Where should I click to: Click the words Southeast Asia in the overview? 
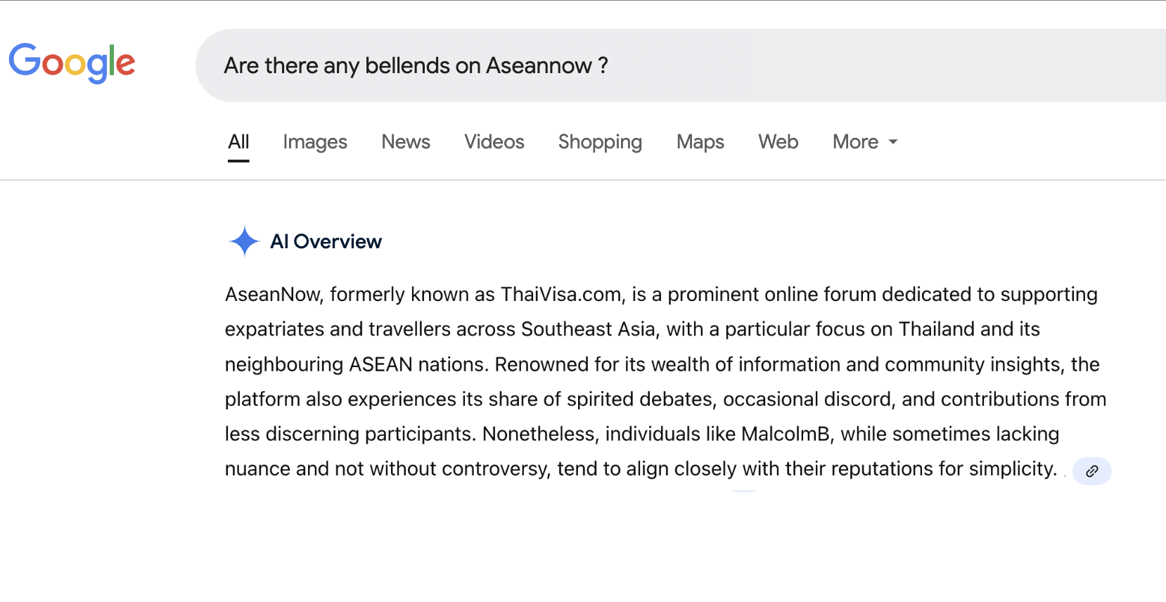[588, 329]
